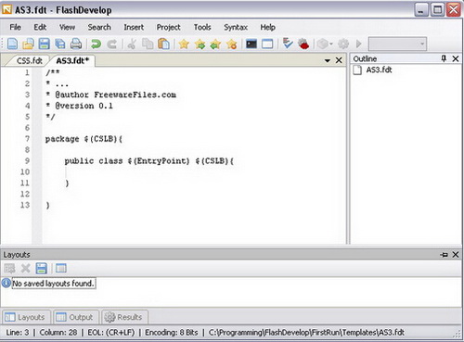
Task: Click the Open file folder icon
Action: pyautogui.click(x=28, y=44)
